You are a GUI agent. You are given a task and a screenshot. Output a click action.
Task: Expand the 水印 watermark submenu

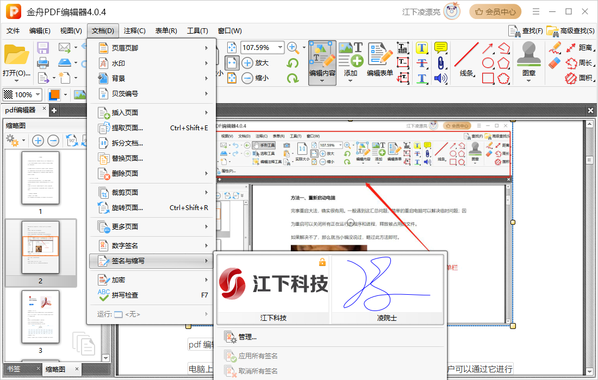[152, 63]
